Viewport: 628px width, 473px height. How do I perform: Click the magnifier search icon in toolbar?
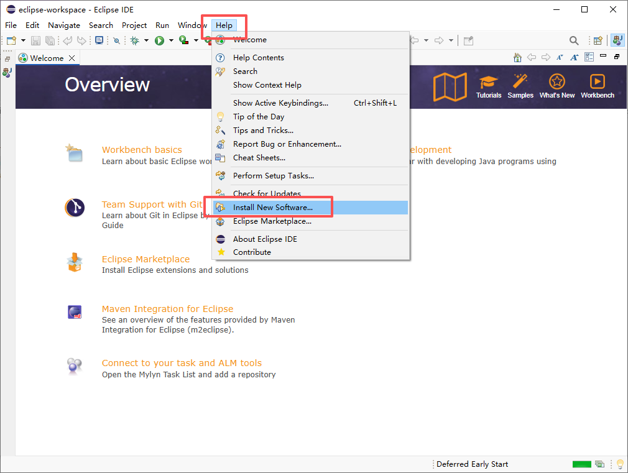coord(574,40)
